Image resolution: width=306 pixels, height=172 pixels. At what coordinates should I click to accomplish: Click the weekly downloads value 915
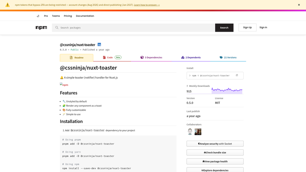point(189,91)
